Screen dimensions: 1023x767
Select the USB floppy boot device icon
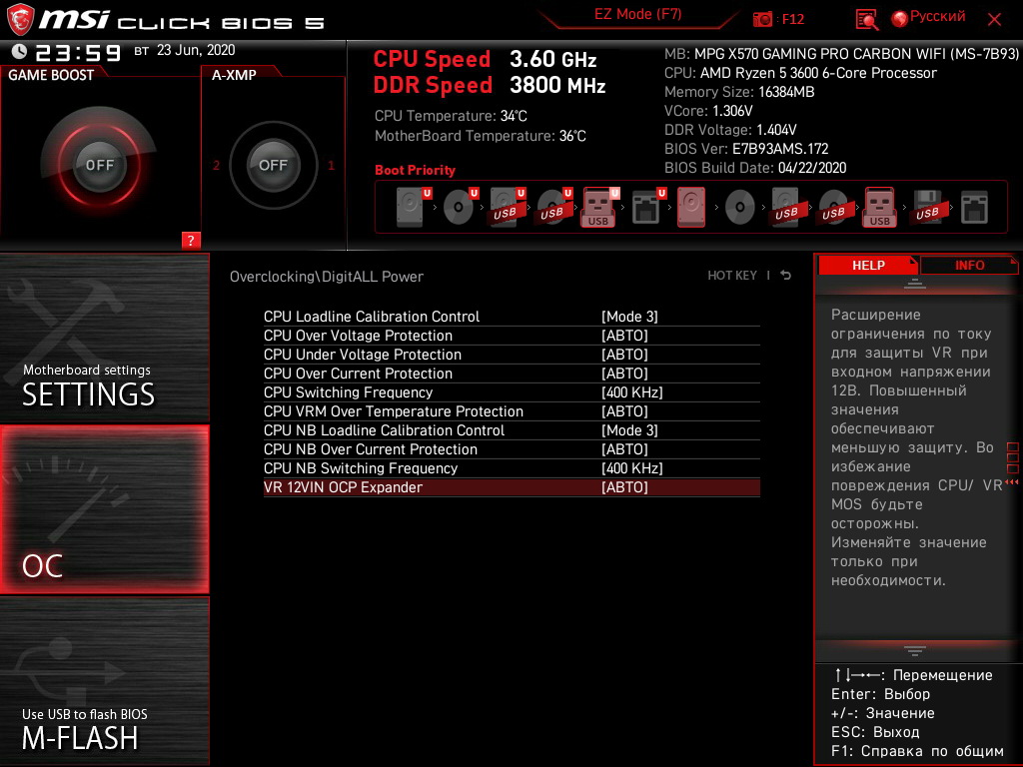tap(927, 208)
